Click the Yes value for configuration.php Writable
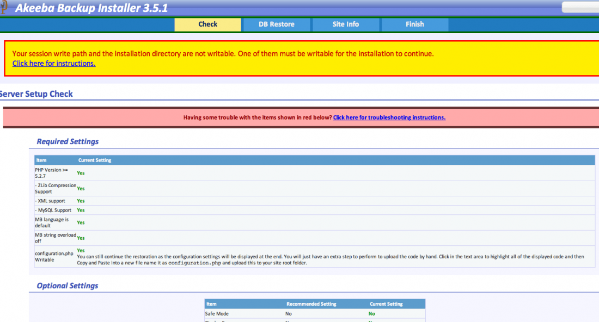Screen dimensions: 599x322 (x=81, y=250)
